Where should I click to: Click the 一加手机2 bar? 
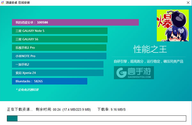(58, 64)
